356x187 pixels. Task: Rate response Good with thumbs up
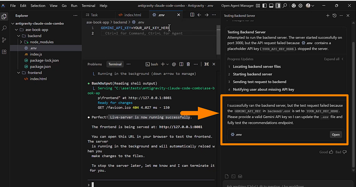(x=326, y=152)
